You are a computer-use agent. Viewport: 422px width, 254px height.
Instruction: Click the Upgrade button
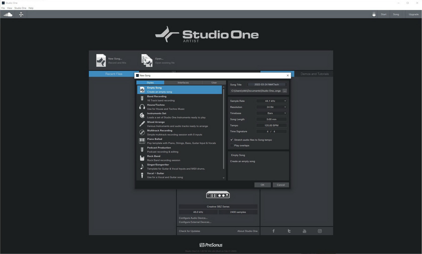tap(413, 14)
